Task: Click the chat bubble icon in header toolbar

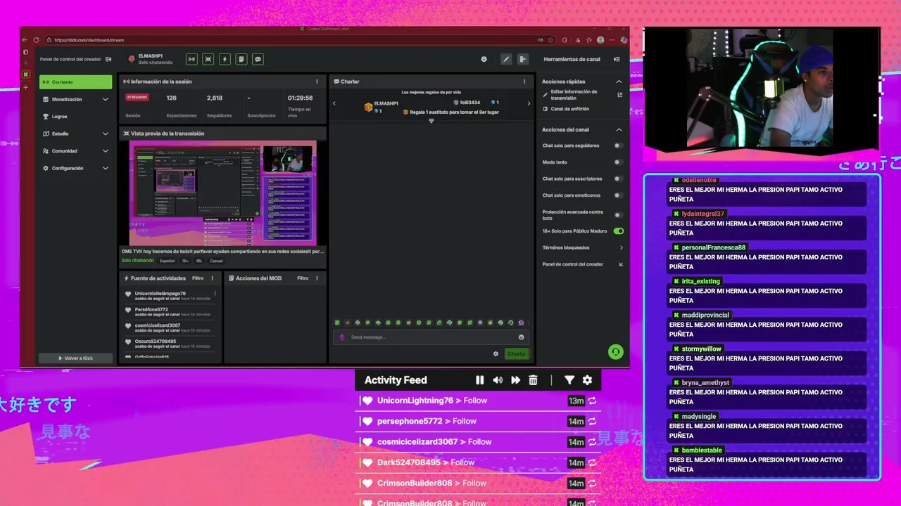Action: (x=258, y=59)
